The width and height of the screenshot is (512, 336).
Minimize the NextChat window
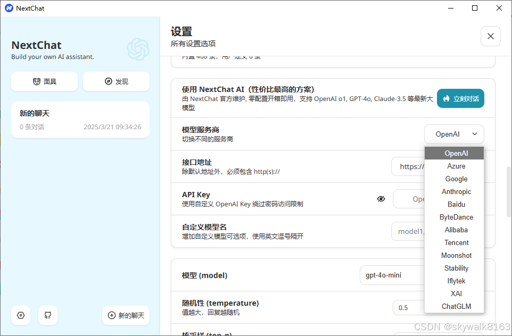click(451, 8)
